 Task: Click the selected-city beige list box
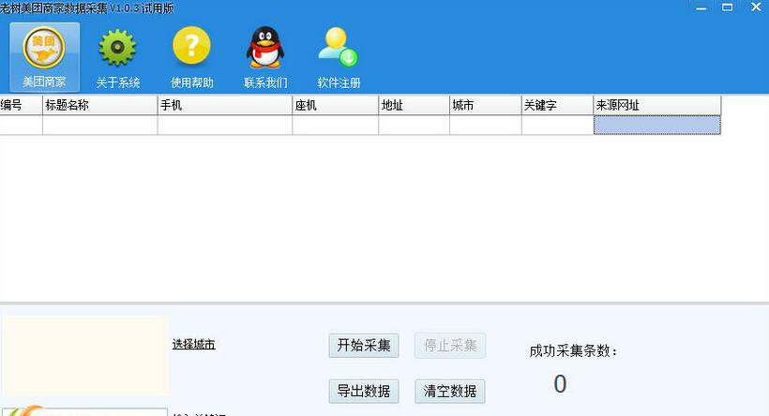(86, 356)
